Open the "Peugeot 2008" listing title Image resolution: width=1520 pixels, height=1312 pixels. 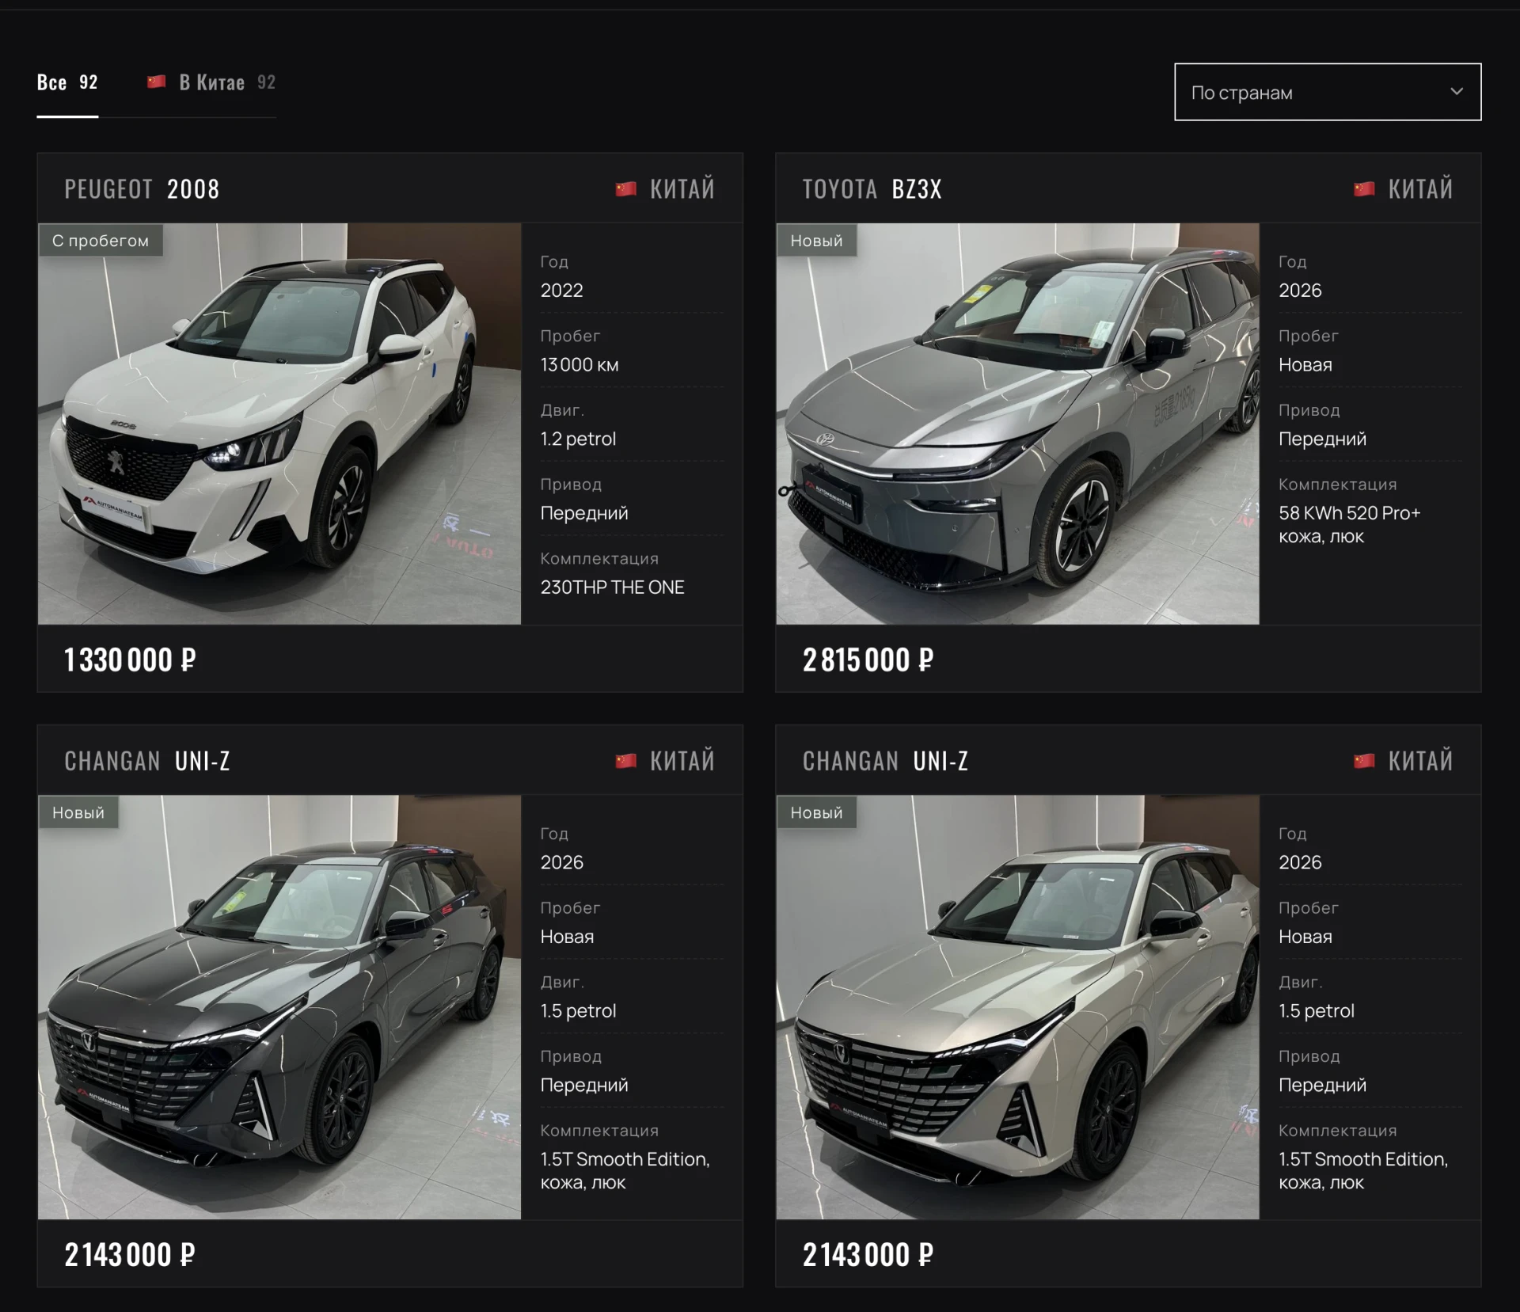click(x=142, y=189)
